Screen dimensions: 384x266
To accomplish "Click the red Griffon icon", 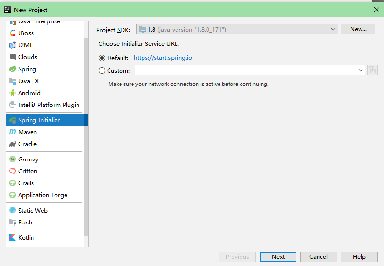I will (12, 171).
